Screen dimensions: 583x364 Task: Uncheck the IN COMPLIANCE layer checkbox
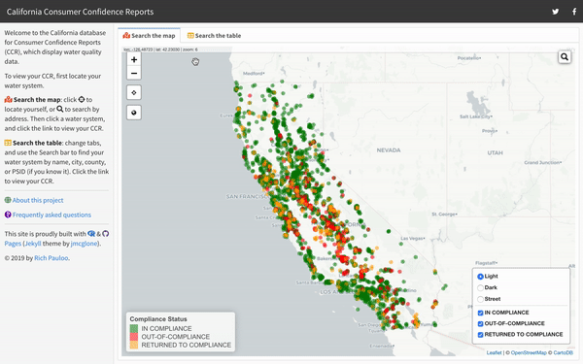pos(480,313)
